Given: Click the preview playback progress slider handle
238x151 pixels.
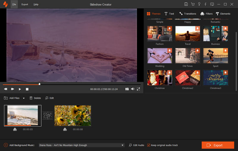Looking at the screenshot, I should (x=40, y=84).
